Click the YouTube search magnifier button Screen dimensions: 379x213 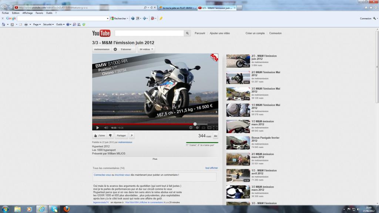pos(187,33)
